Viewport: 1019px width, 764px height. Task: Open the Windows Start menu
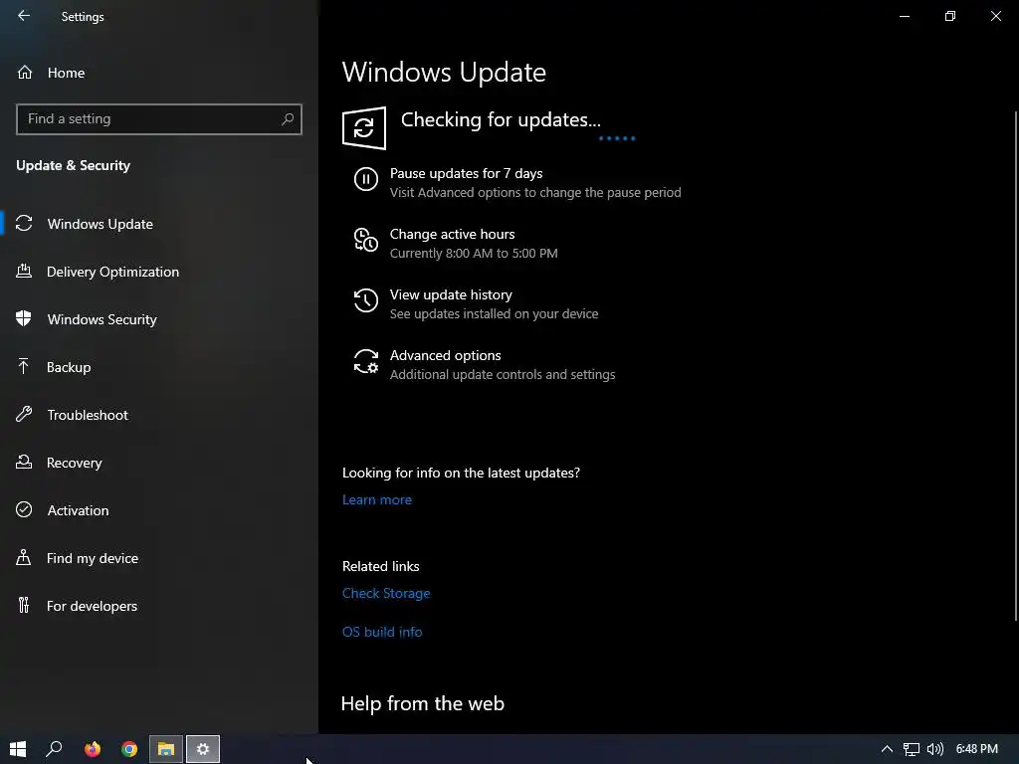[x=18, y=749]
